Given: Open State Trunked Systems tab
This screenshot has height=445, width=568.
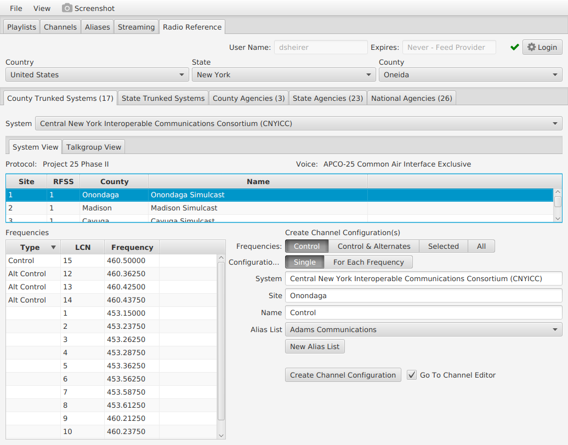Looking at the screenshot, I should coord(163,98).
